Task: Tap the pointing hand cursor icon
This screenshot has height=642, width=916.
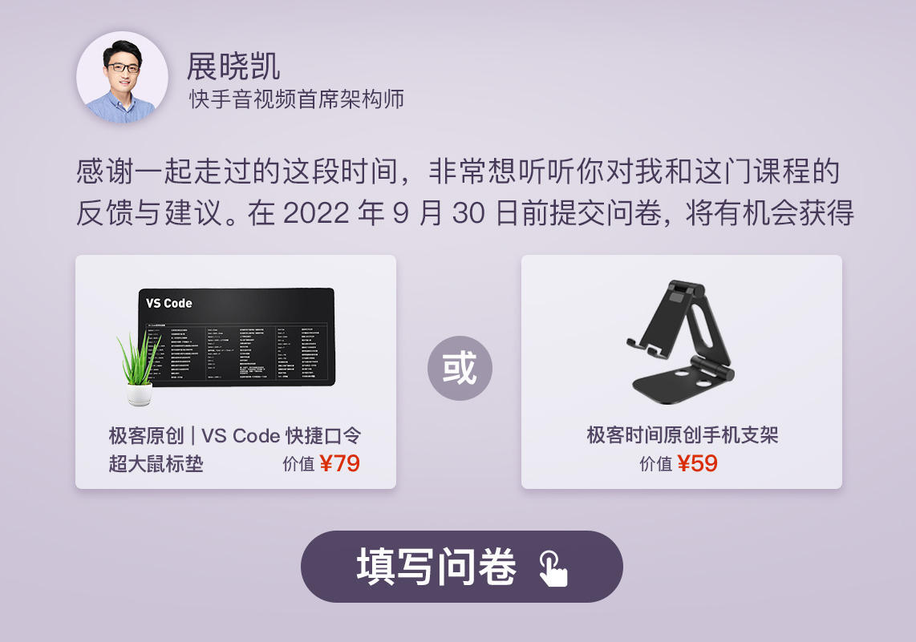Action: pyautogui.click(x=553, y=568)
